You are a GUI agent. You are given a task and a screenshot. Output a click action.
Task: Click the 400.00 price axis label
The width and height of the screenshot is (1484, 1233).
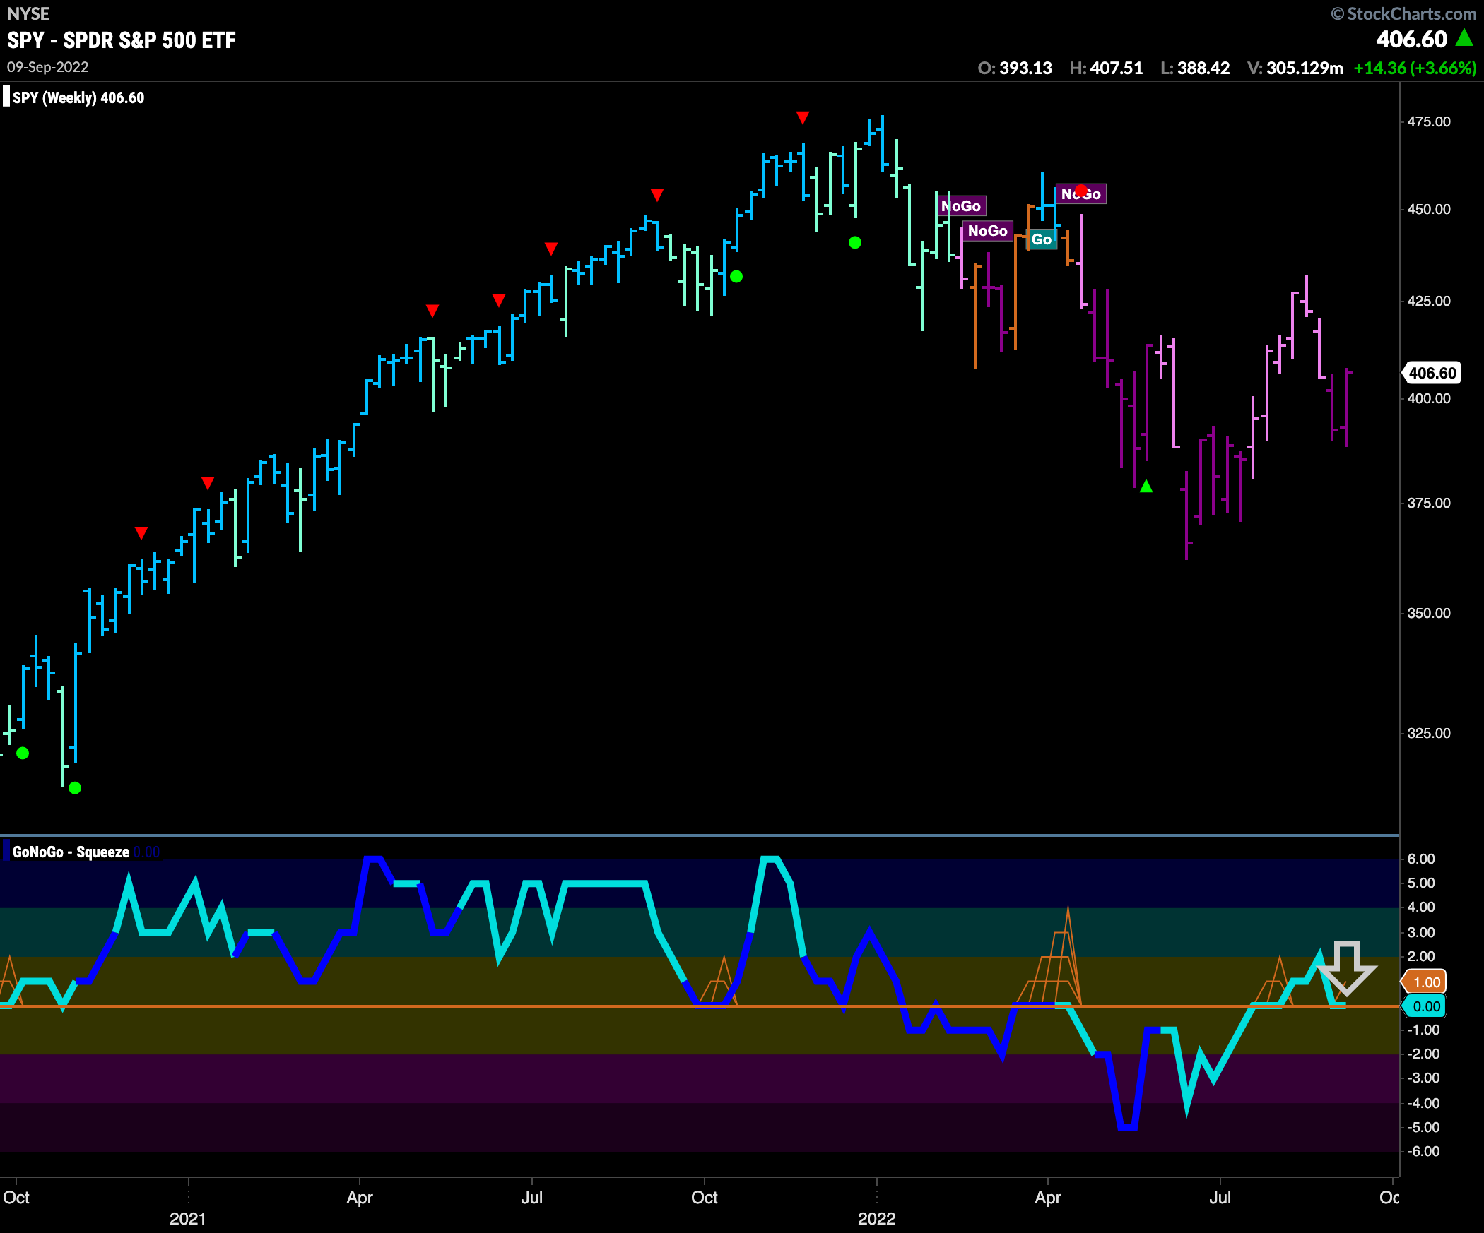[x=1429, y=398]
